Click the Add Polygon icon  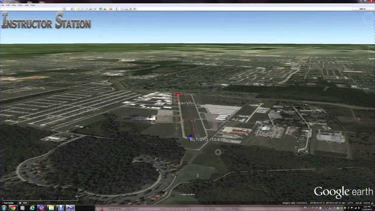[x=83, y=9]
